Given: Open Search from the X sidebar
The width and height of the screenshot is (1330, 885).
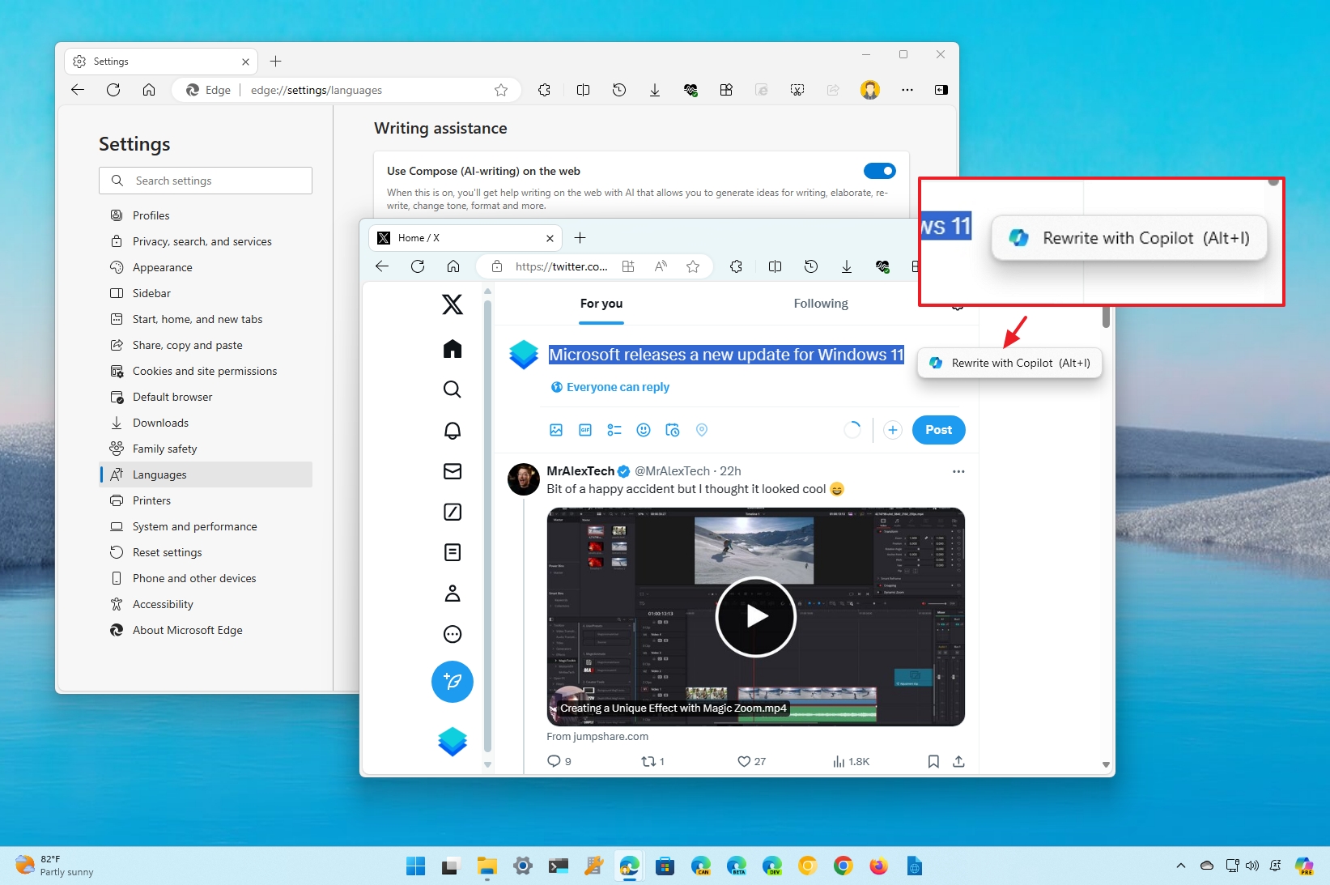Looking at the screenshot, I should coord(452,389).
